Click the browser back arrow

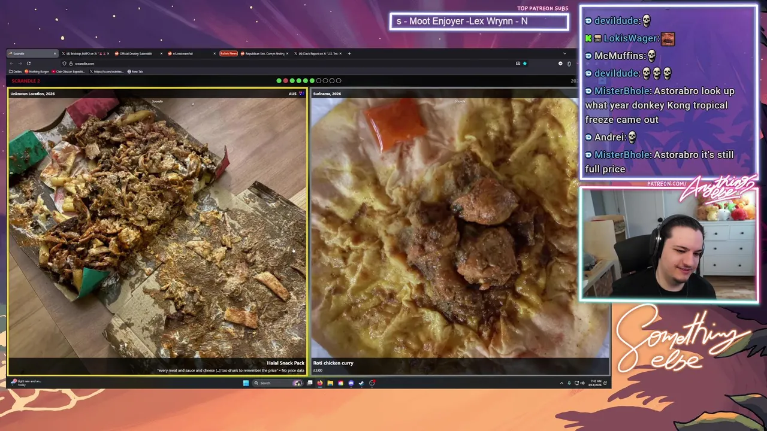tap(11, 63)
